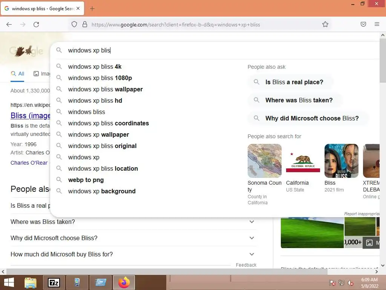This screenshot has height=290, width=386.
Task: Open the California flag thumbnail
Action: coord(303,161)
